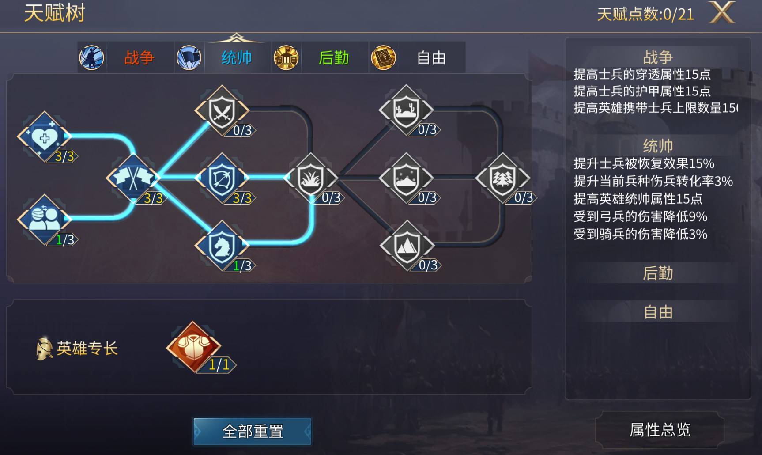Screen dimensions: 762x455
Task: Expand the 后勤 section in summary panel
Action: coord(658,273)
